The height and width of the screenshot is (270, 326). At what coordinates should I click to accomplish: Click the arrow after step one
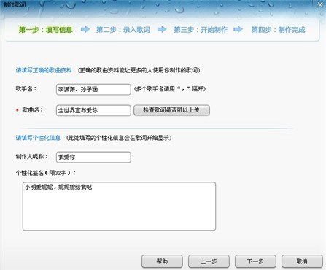click(x=85, y=30)
